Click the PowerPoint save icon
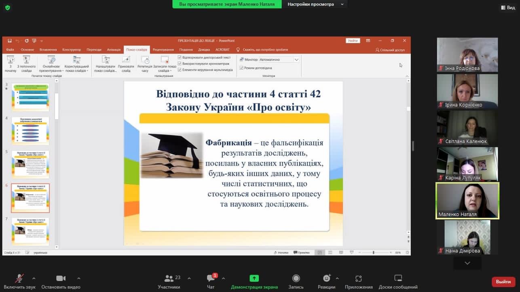Viewport: 520px width, 292px height. (9, 41)
